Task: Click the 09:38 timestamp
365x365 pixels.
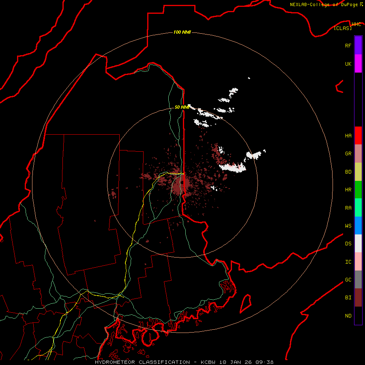Action: point(264,362)
